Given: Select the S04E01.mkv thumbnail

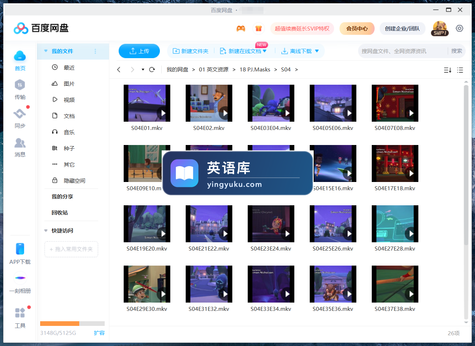Looking at the screenshot, I should [147, 103].
